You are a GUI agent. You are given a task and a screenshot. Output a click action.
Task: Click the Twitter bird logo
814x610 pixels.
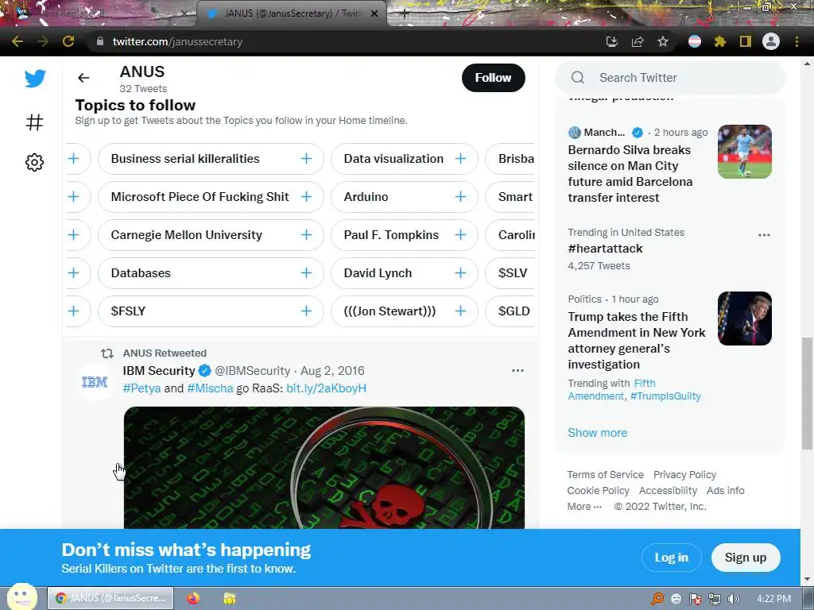tap(35, 79)
